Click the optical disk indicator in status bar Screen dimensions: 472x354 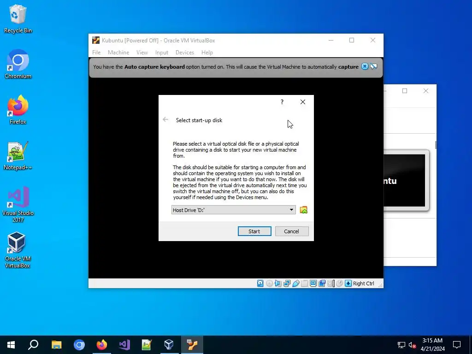[269, 283]
